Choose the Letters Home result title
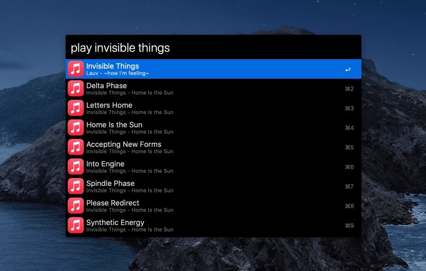This screenshot has width=426, height=271. [x=109, y=105]
